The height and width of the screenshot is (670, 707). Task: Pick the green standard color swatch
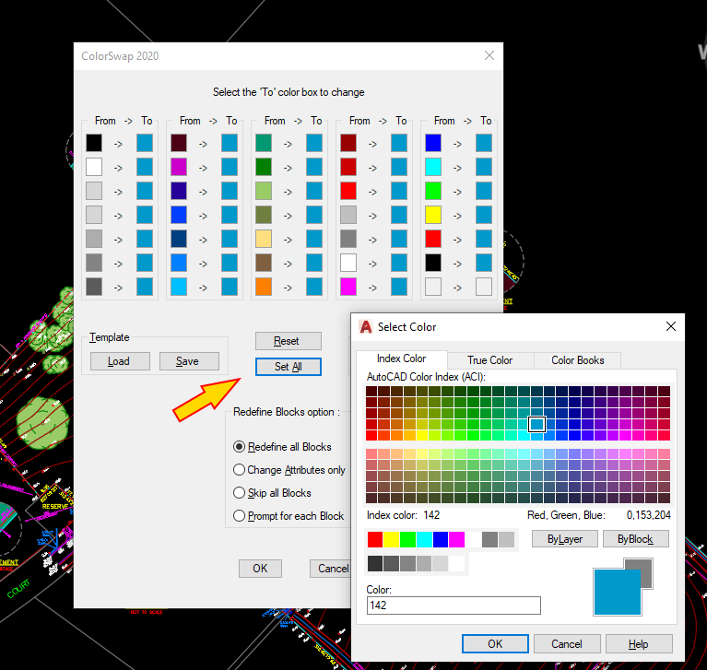[x=407, y=539]
